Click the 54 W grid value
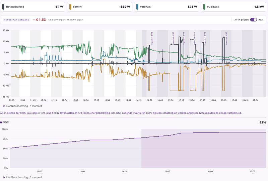Viewport: 268px width, 181px height. click(x=59, y=7)
